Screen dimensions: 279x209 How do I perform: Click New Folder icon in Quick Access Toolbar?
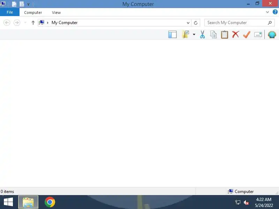[22, 4]
